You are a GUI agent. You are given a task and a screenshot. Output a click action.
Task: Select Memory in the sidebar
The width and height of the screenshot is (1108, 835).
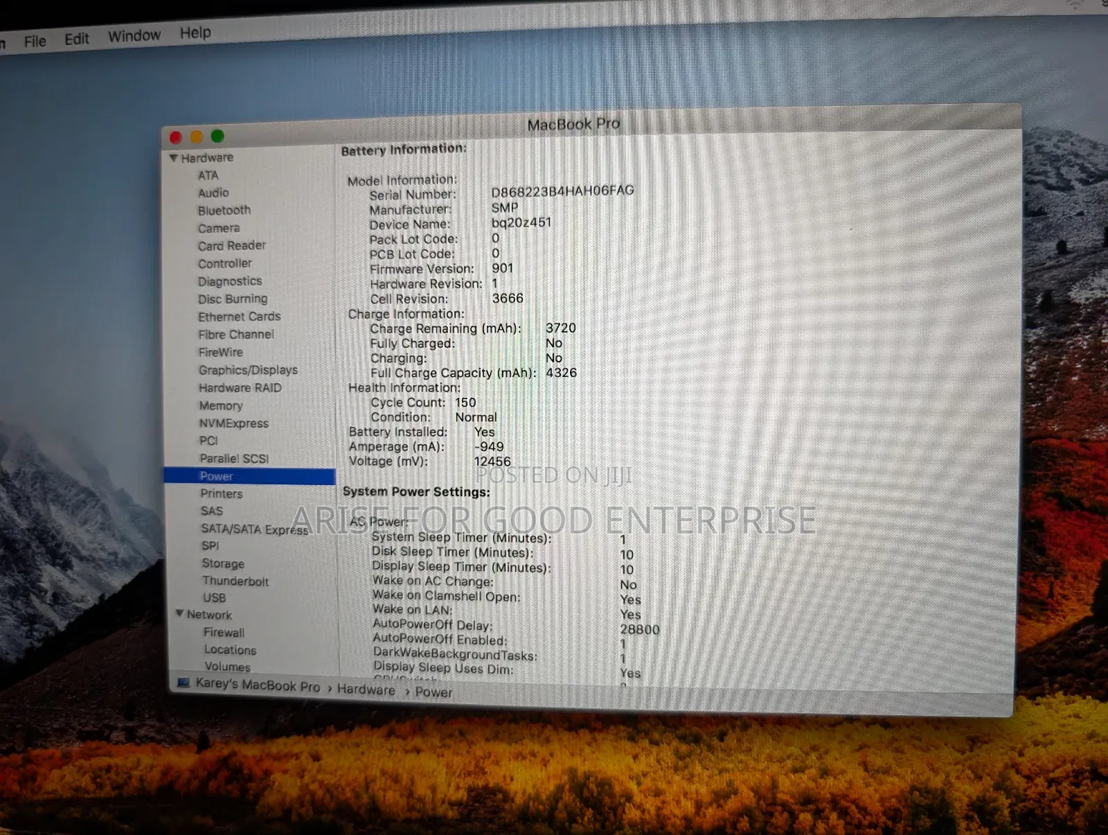click(221, 405)
